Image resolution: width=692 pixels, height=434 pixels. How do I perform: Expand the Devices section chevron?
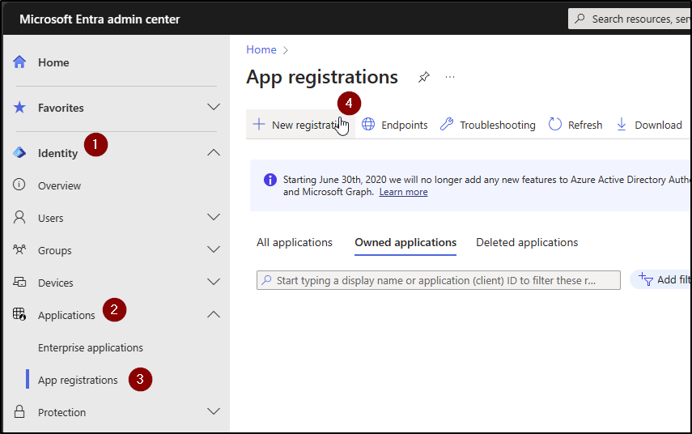pos(214,282)
